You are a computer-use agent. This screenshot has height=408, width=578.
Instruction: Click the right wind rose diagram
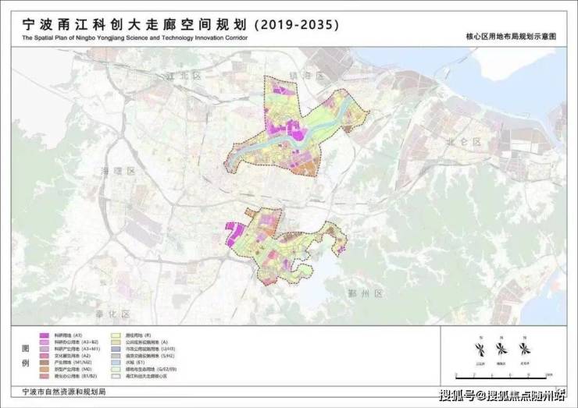pos(525,349)
